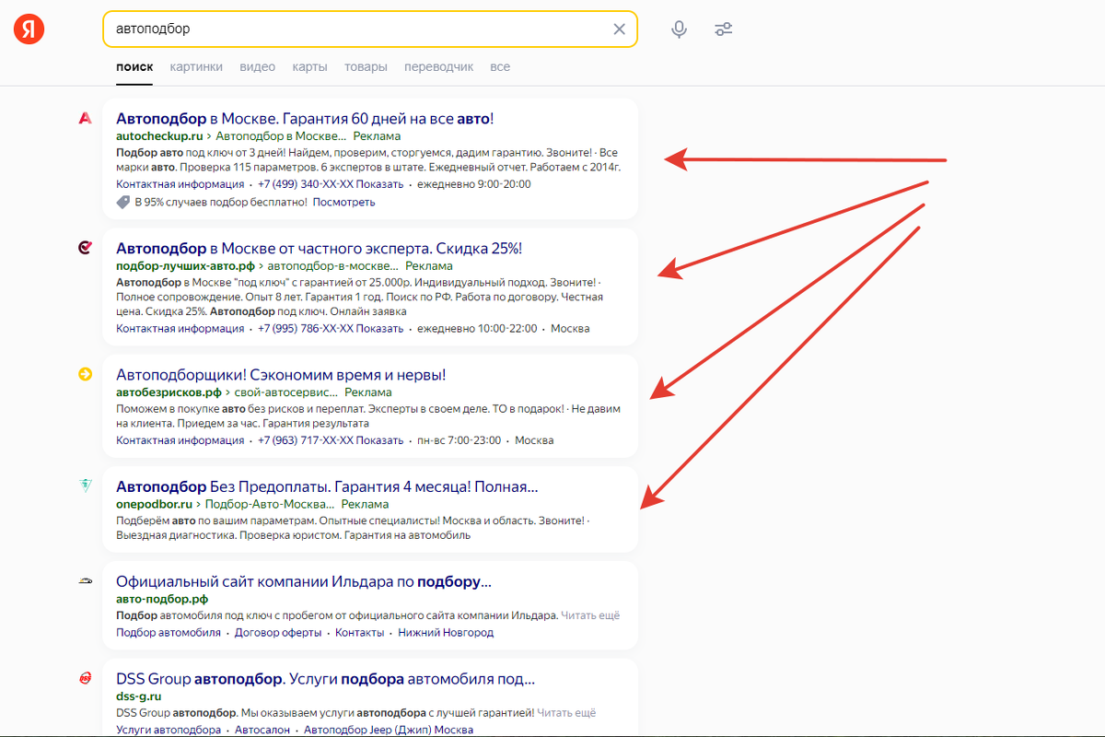Open search settings sliders icon
Screen dimensions: 1105x737
724,29
